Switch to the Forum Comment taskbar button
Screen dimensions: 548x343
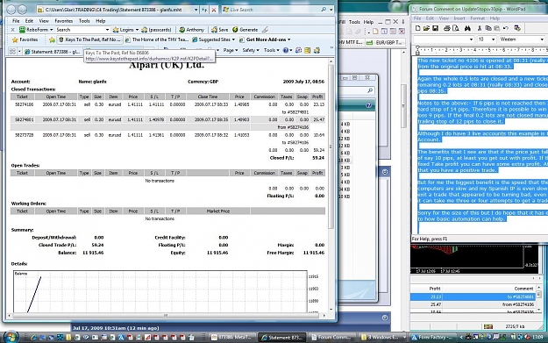332,338
